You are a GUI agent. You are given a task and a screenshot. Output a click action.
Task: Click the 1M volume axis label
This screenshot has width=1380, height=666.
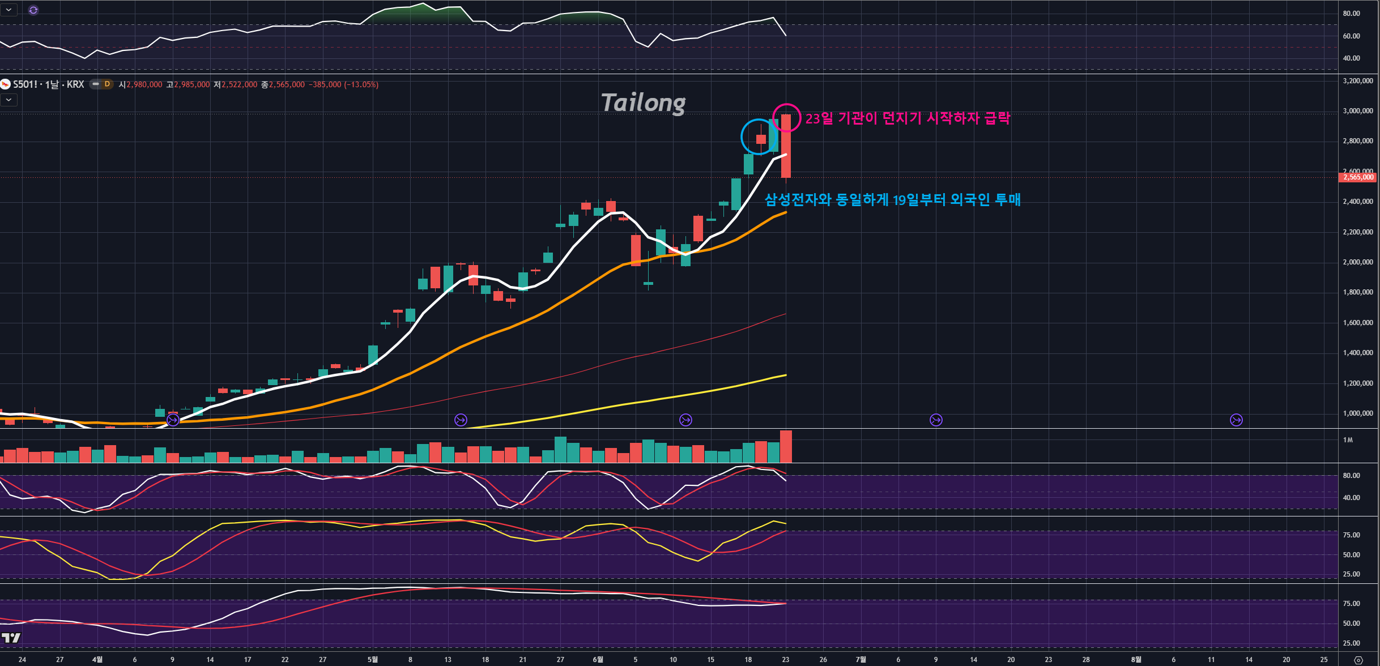[1348, 440]
